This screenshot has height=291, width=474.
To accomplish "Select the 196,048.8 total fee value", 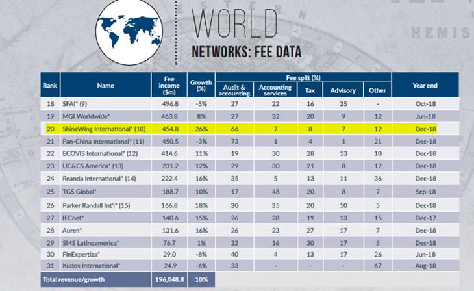I will [168, 278].
